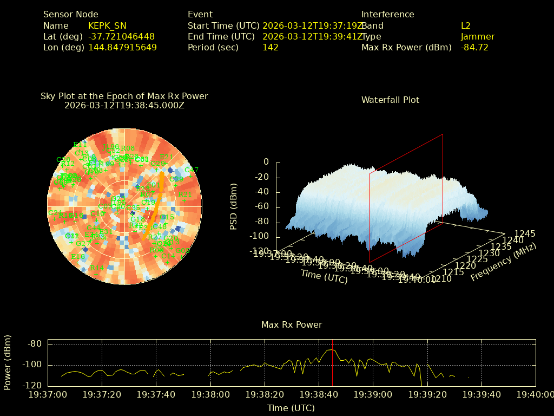554x416 pixels.
Task: Click the Waterfall Plot title
Action: 390,100
